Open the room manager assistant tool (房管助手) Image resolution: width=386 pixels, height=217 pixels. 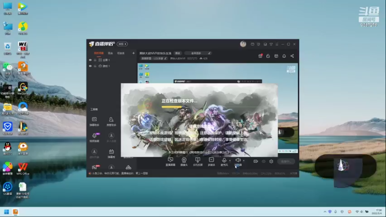111,122
